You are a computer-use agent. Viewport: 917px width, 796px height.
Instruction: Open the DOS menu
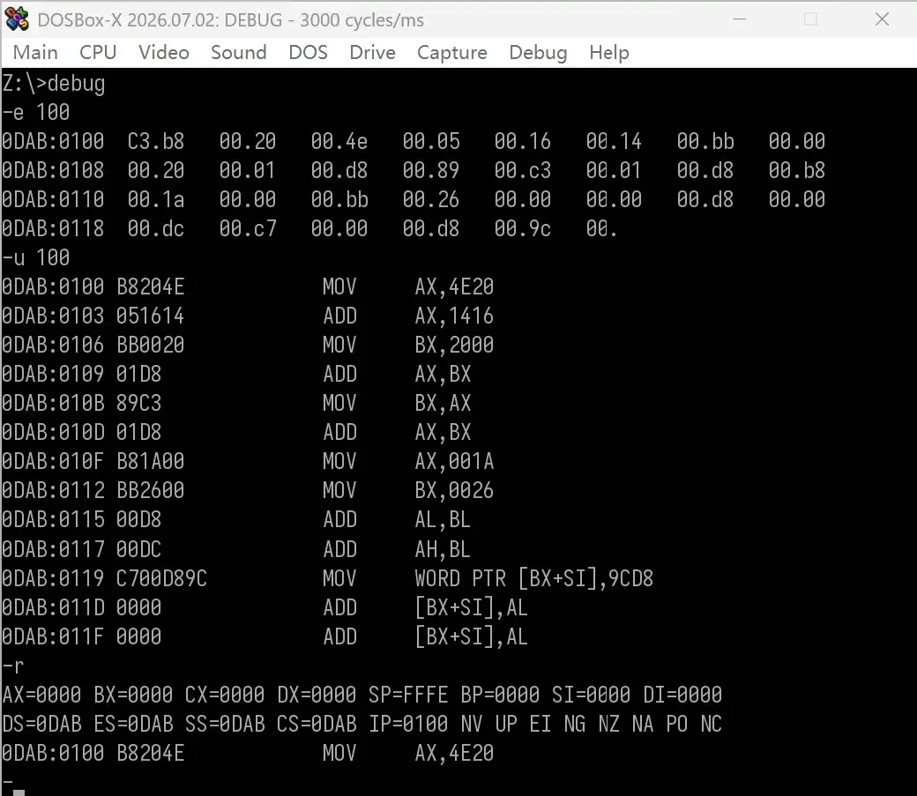click(x=309, y=53)
